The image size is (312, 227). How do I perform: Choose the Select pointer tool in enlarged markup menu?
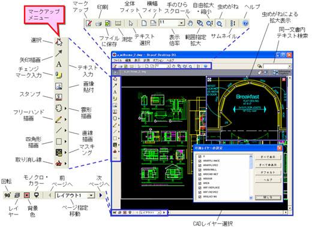(x=59, y=42)
